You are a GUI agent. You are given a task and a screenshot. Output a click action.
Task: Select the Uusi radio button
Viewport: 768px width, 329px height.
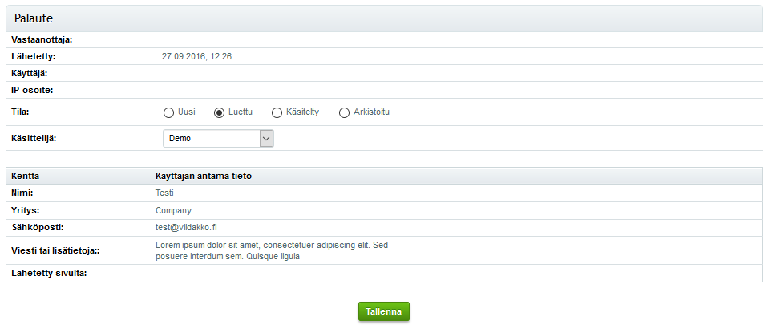[168, 112]
